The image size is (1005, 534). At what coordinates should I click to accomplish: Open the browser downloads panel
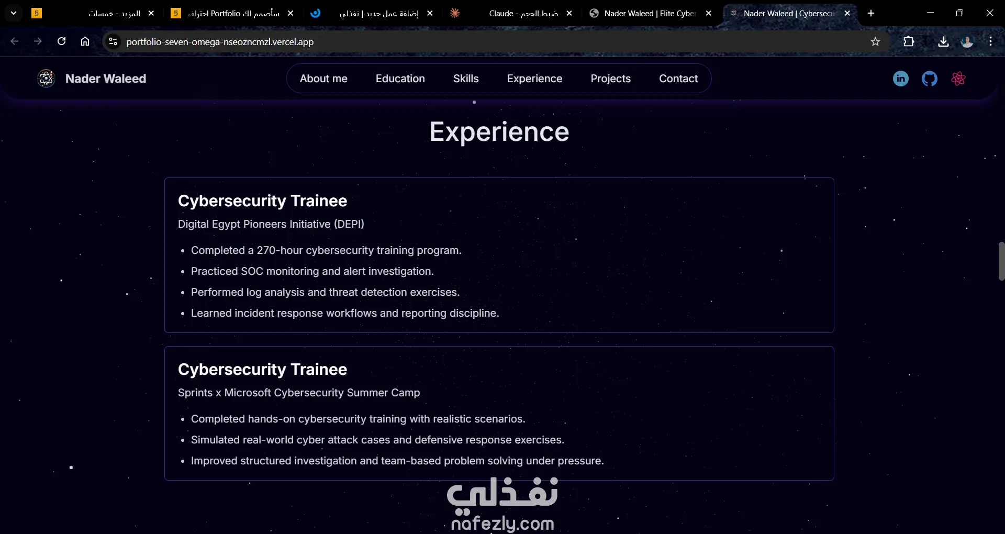point(943,41)
